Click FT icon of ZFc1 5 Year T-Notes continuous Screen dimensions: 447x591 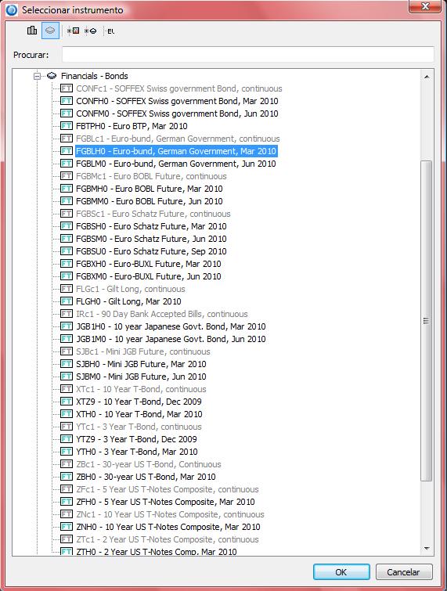click(x=67, y=489)
